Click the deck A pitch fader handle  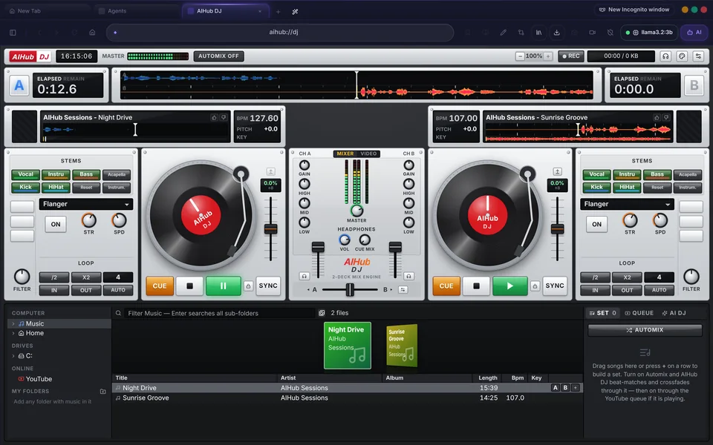(270, 229)
